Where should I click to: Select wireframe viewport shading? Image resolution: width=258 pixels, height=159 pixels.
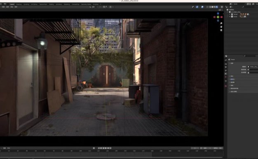pos(210,7)
